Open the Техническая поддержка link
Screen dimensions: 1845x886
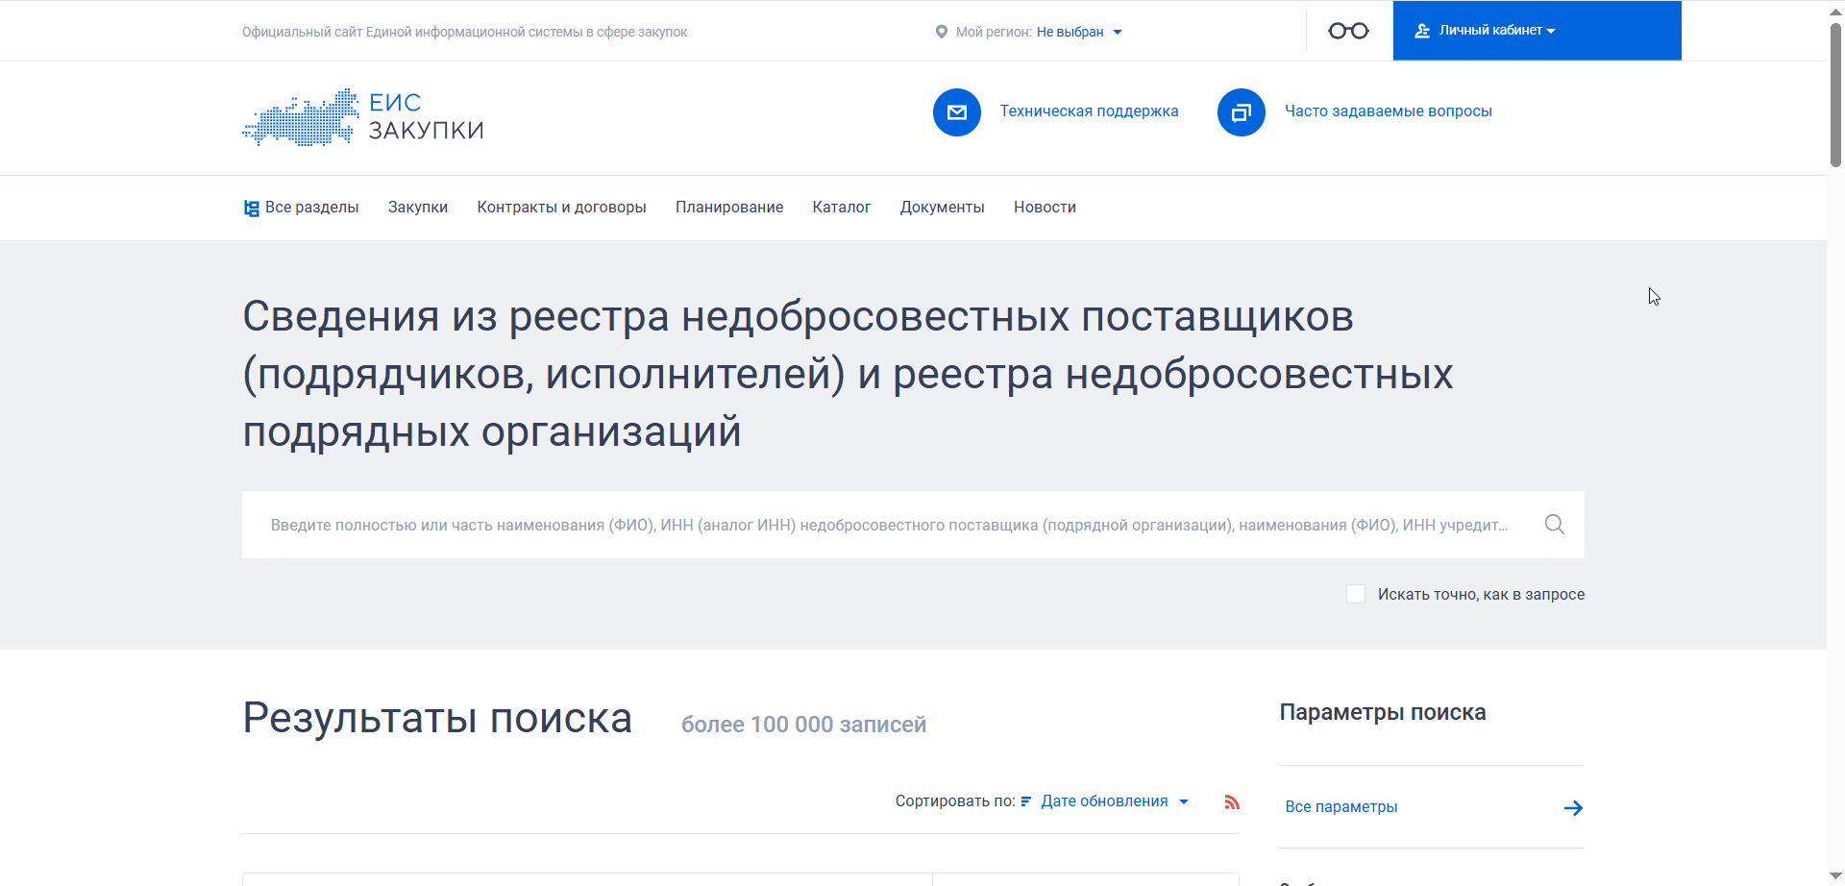[1089, 111]
